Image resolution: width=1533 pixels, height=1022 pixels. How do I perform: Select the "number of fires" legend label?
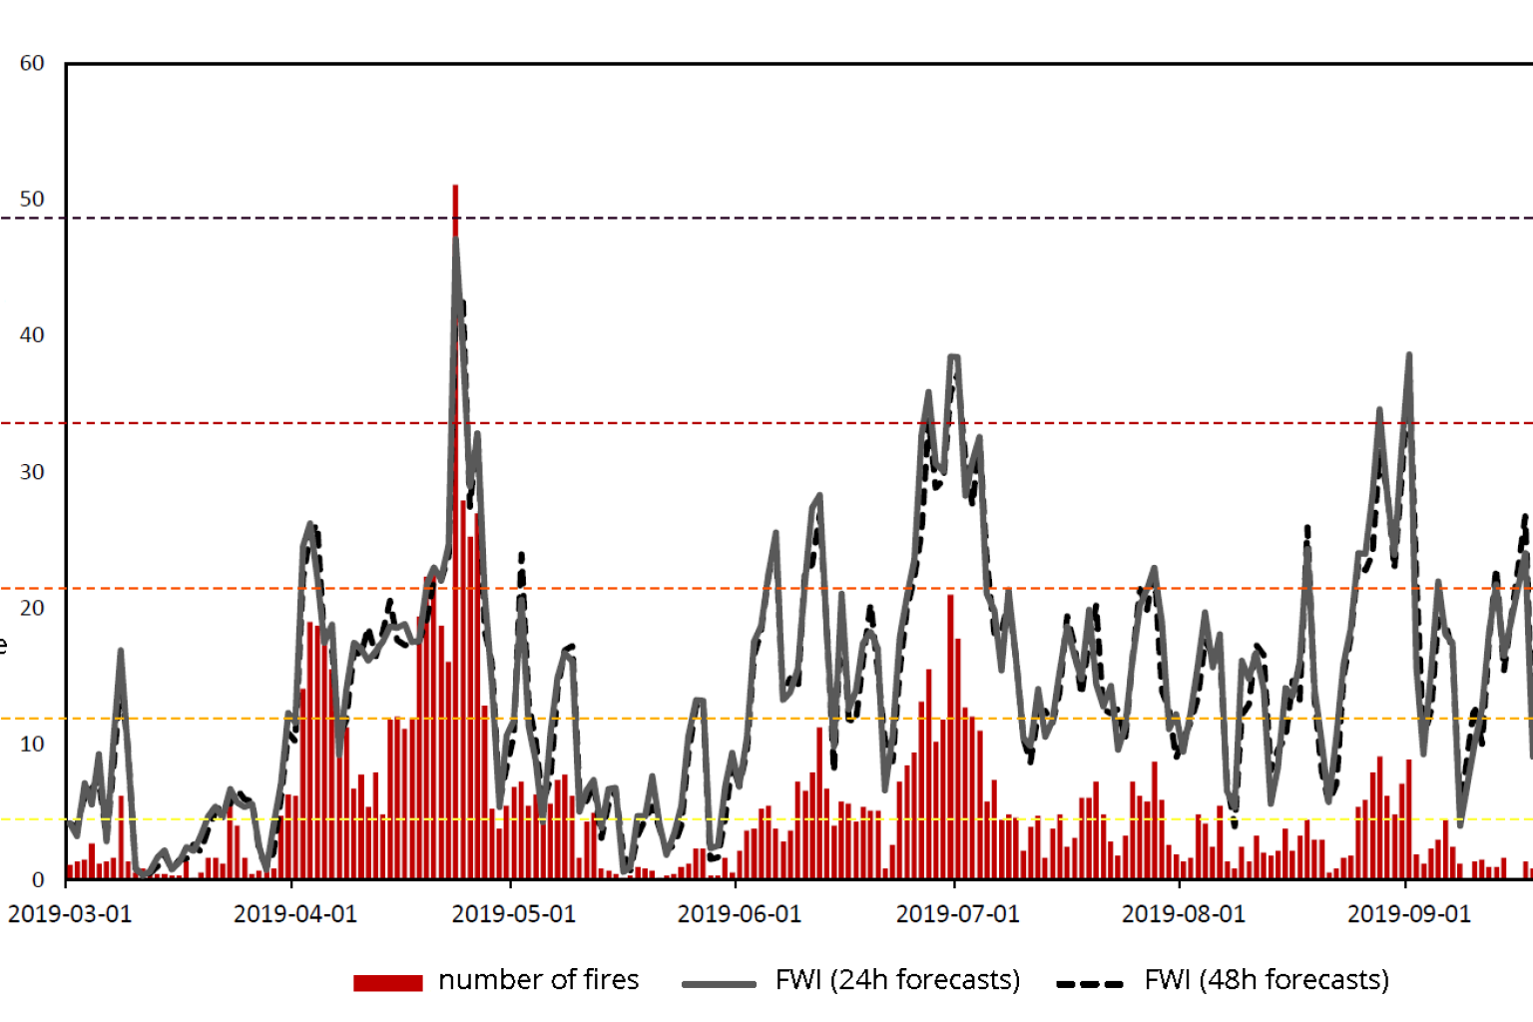click(x=539, y=980)
